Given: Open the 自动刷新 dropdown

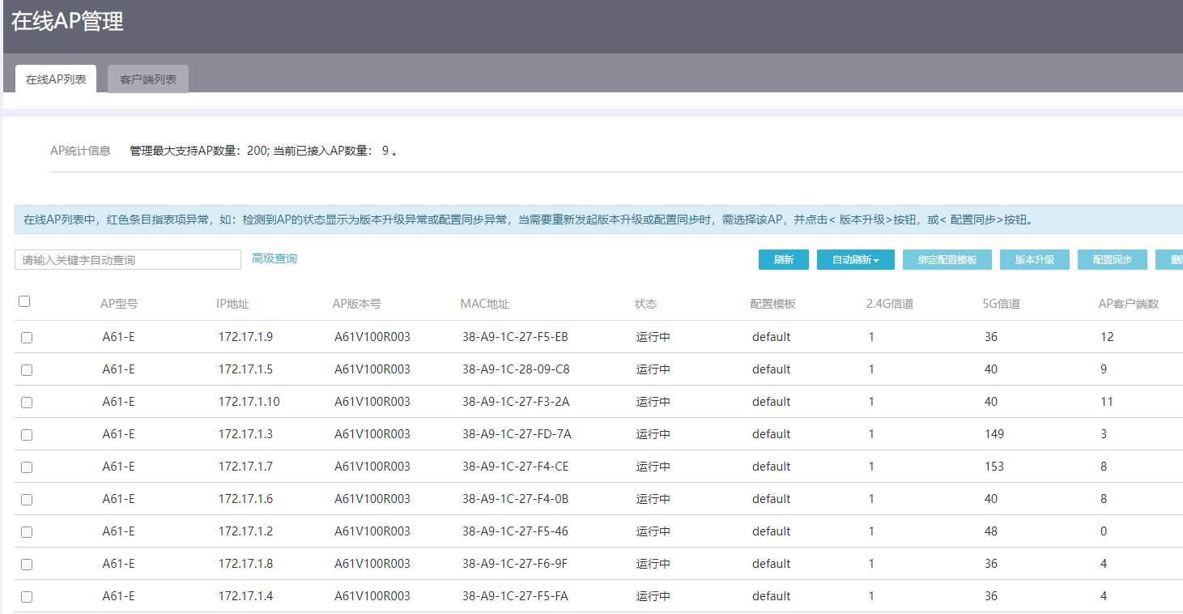Looking at the screenshot, I should click(x=855, y=260).
